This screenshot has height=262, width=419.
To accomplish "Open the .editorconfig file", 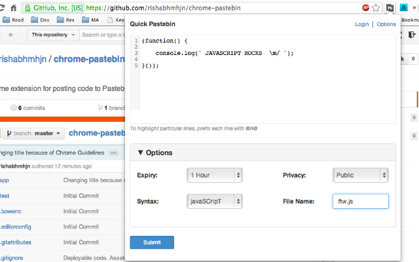I will point(16,227).
